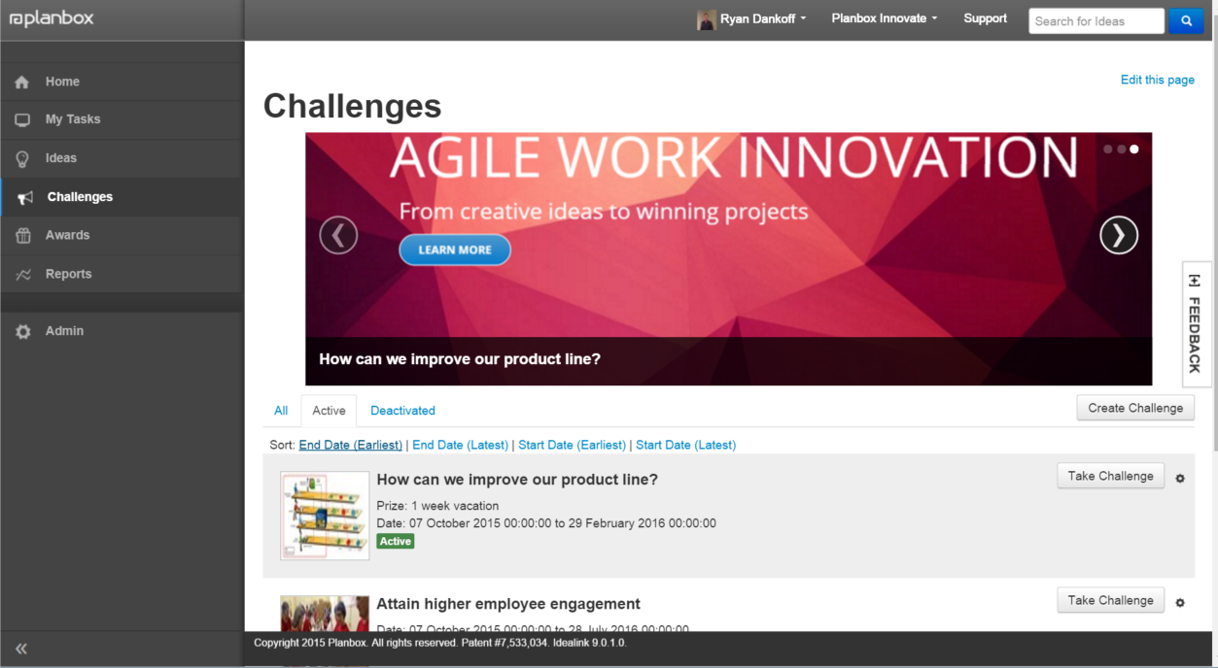Click Learn More on the banner
Image resolution: width=1218 pixels, height=668 pixels.
(454, 250)
